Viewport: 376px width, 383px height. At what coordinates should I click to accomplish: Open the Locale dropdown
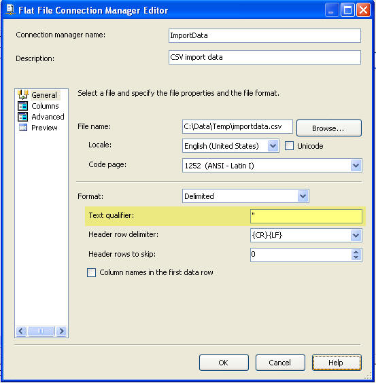(x=273, y=146)
